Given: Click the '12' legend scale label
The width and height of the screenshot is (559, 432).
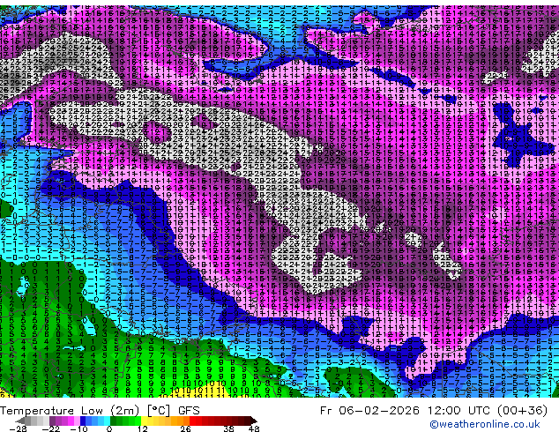Looking at the screenshot, I should [x=143, y=428].
